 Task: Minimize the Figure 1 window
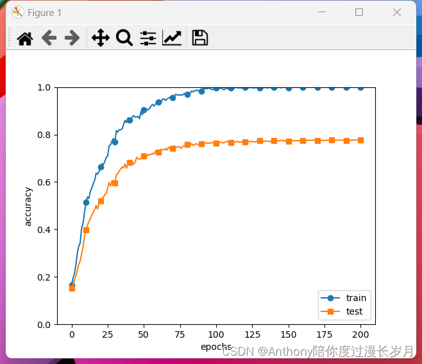[x=322, y=12]
